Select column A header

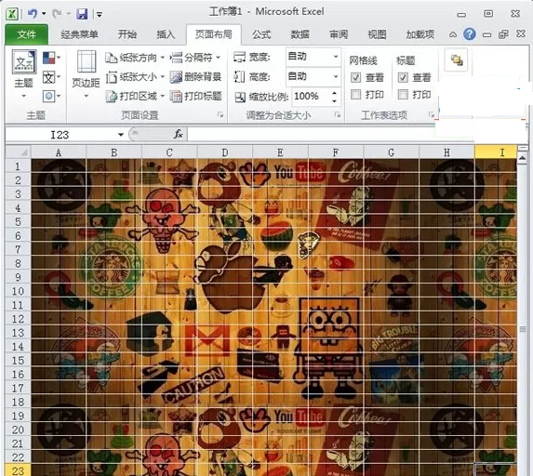click(x=59, y=152)
